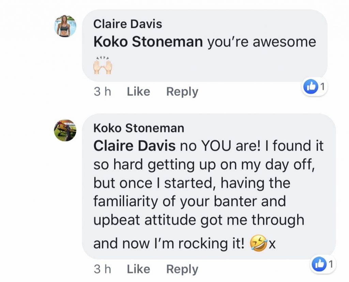This screenshot has height=282, width=349.
Task: Click the "and now I'm rocking it!" text
Action: pos(169,244)
